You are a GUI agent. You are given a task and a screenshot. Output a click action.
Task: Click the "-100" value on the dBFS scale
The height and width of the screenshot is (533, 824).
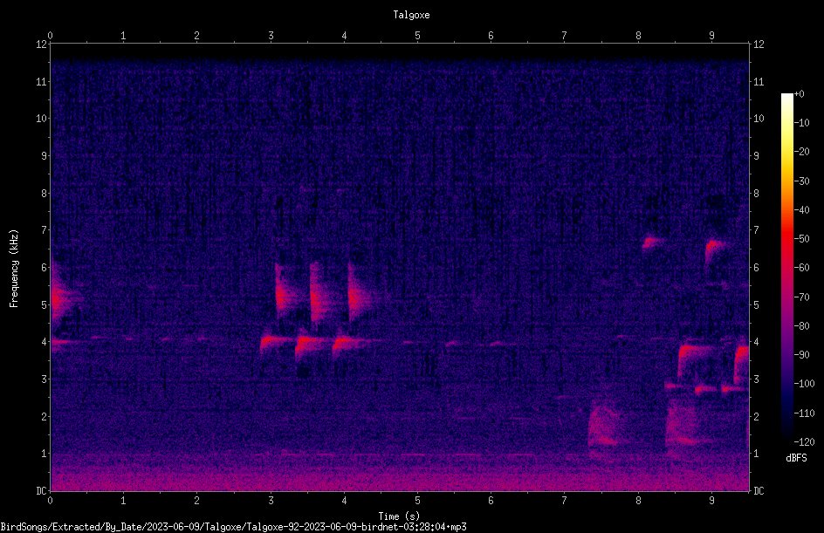pos(805,384)
